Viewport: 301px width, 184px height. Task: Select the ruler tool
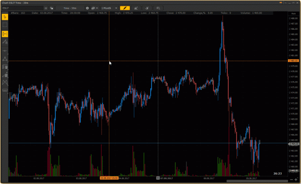pyautogui.click(x=5, y=90)
